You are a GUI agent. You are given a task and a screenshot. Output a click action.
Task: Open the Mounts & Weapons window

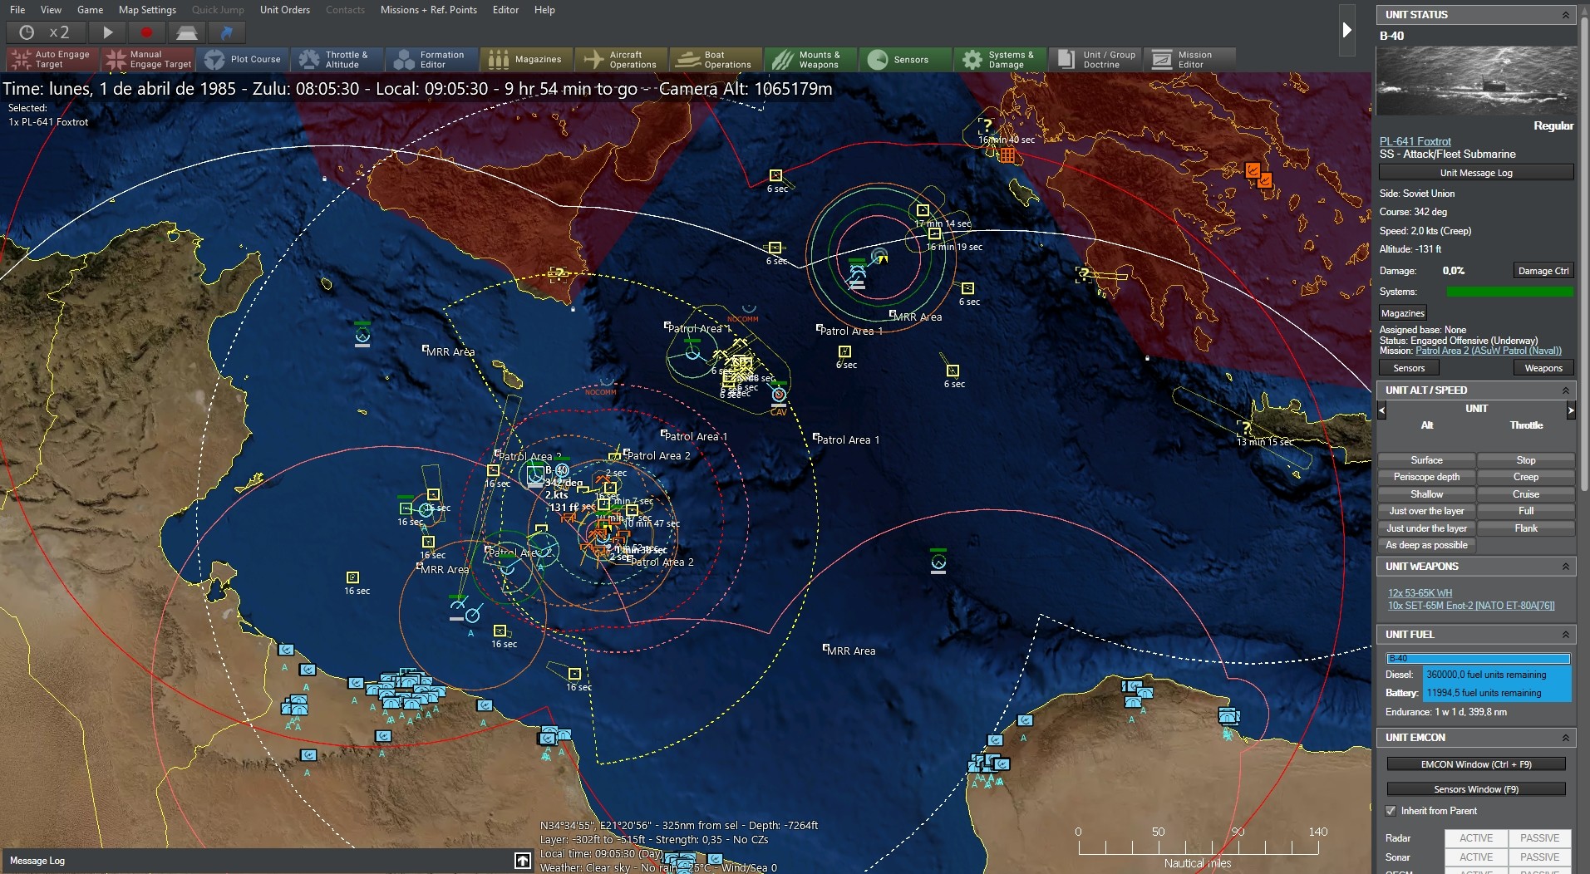pyautogui.click(x=810, y=59)
